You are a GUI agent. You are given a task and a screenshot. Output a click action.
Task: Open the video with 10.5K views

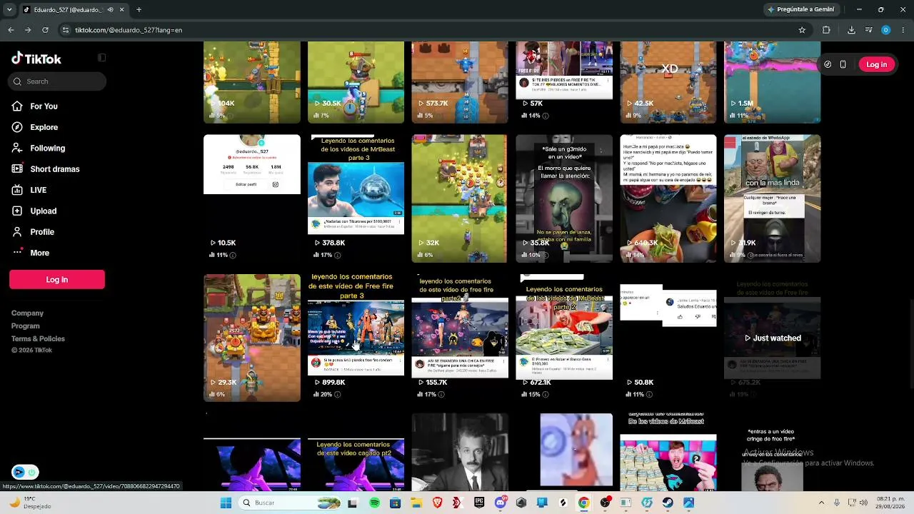click(x=252, y=198)
